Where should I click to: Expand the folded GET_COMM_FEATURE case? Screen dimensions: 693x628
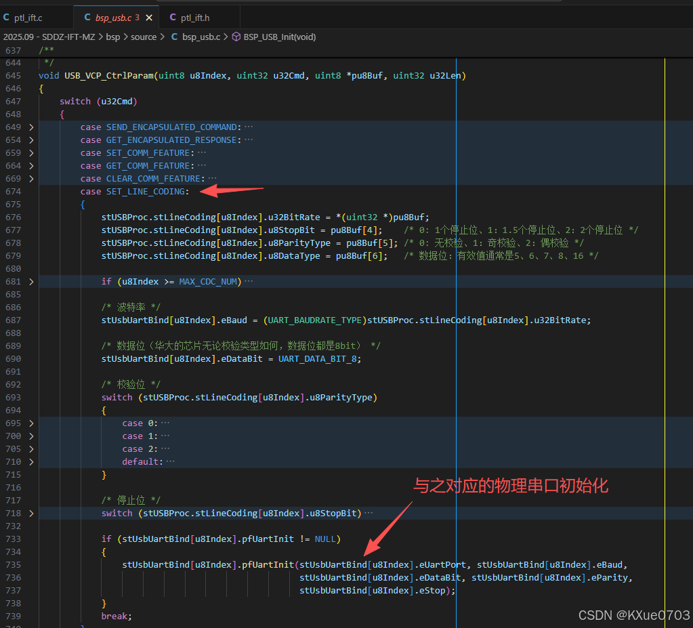click(31, 166)
